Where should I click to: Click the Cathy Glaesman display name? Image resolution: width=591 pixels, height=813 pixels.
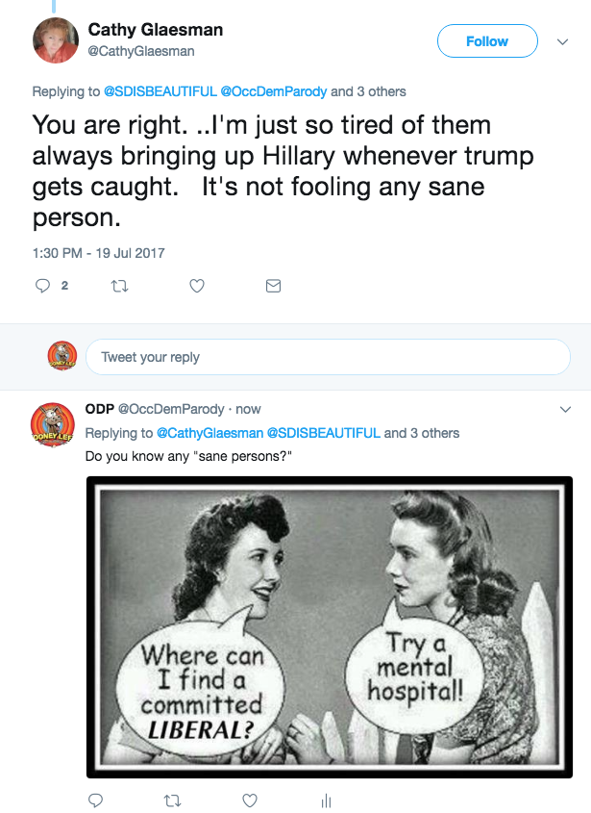coord(156,30)
